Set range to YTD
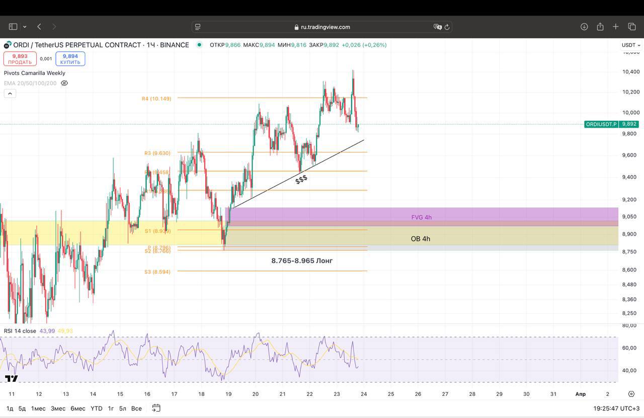 tap(96, 408)
